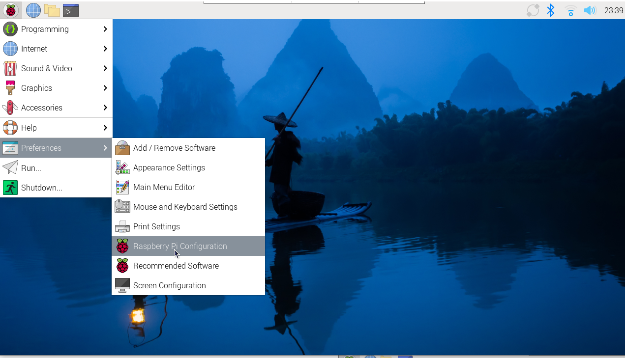
Task: Choose Shutdown... from the main menu
Action: click(x=56, y=188)
